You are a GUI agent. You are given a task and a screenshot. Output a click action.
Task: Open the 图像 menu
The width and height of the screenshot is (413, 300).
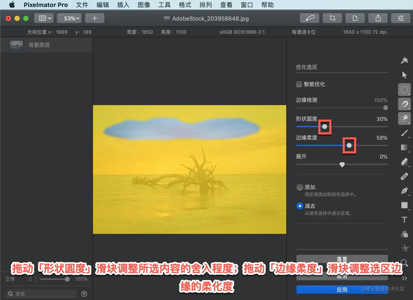click(144, 5)
